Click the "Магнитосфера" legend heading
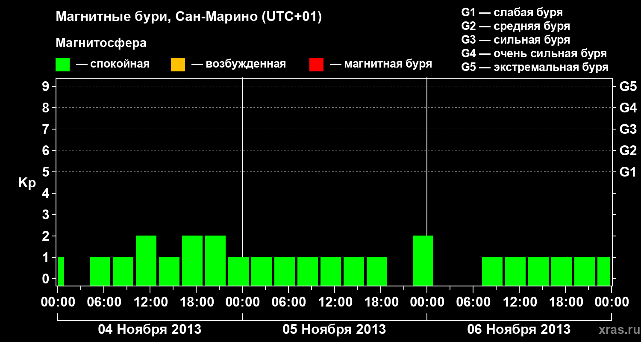The image size is (641, 342). 101,43
